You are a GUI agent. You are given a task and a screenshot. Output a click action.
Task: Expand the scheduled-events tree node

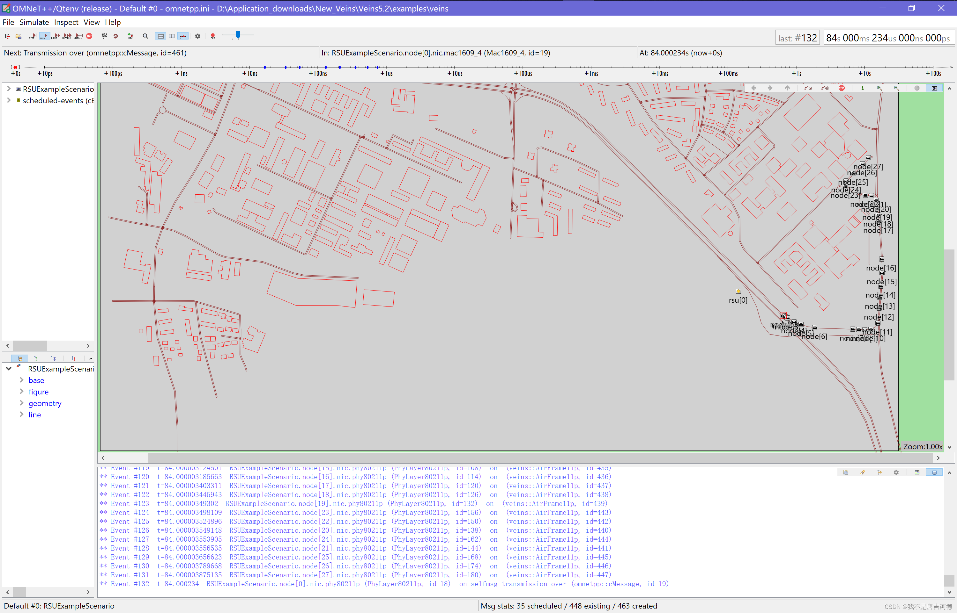point(8,100)
